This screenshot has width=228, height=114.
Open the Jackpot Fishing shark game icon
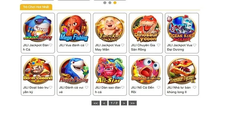tap(38, 28)
